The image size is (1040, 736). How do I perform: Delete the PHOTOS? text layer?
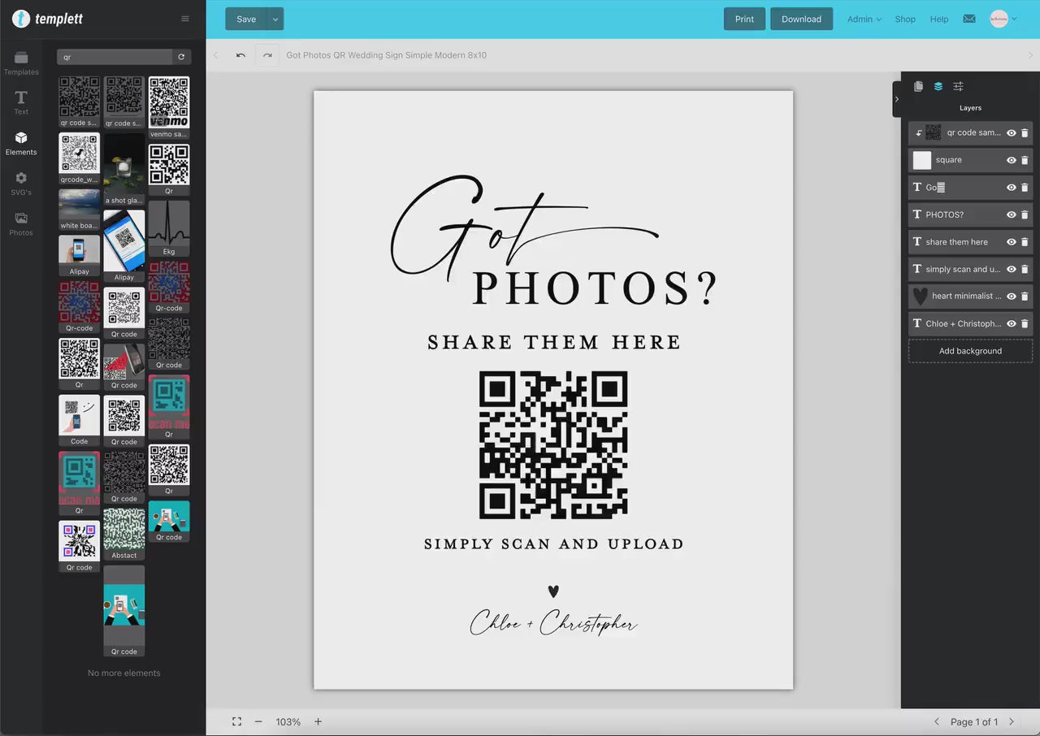1025,214
